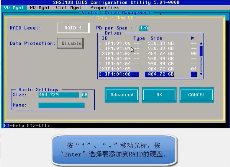
Task: Click the Data Protection: label
Action: 32,43
